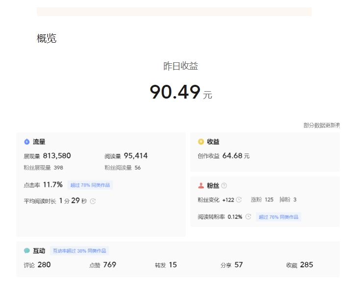Click the 评论 280 count
This screenshot has height=282, width=347.
tap(44, 265)
